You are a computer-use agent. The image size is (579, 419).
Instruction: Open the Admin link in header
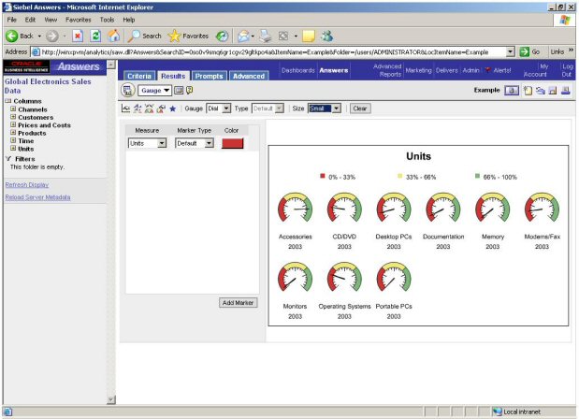click(x=470, y=70)
